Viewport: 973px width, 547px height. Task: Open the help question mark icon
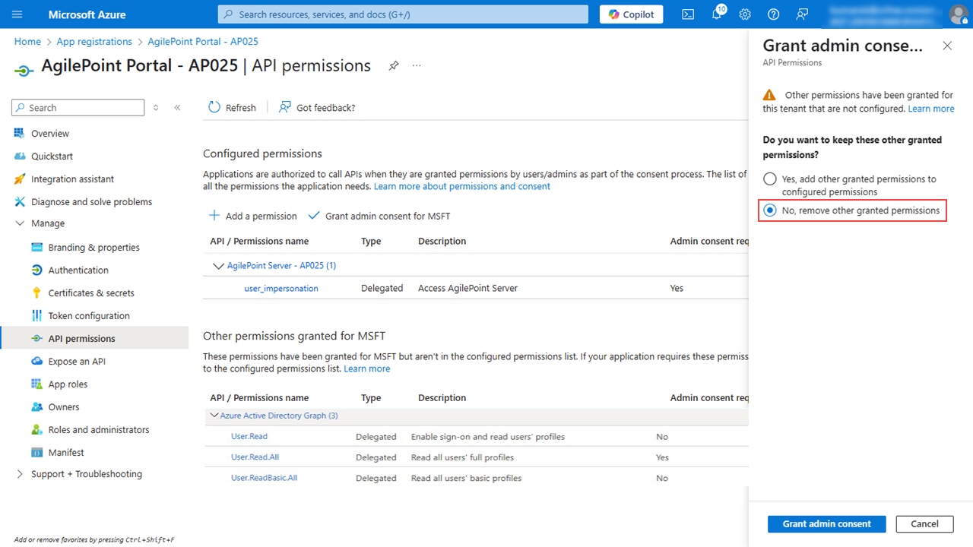[773, 14]
